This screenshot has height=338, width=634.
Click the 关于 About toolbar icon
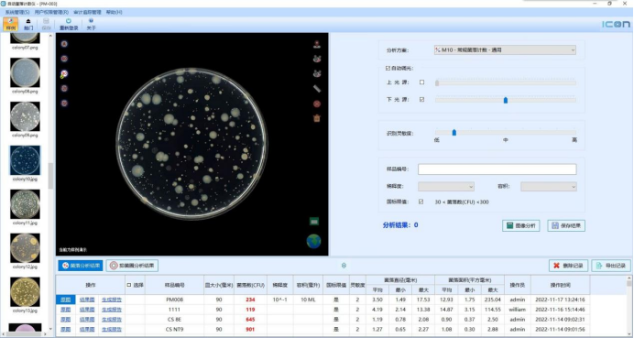point(92,24)
